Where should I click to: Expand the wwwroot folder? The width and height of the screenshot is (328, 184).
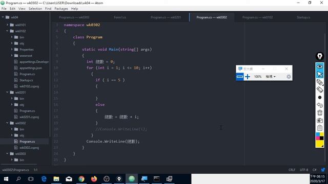coord(12,56)
